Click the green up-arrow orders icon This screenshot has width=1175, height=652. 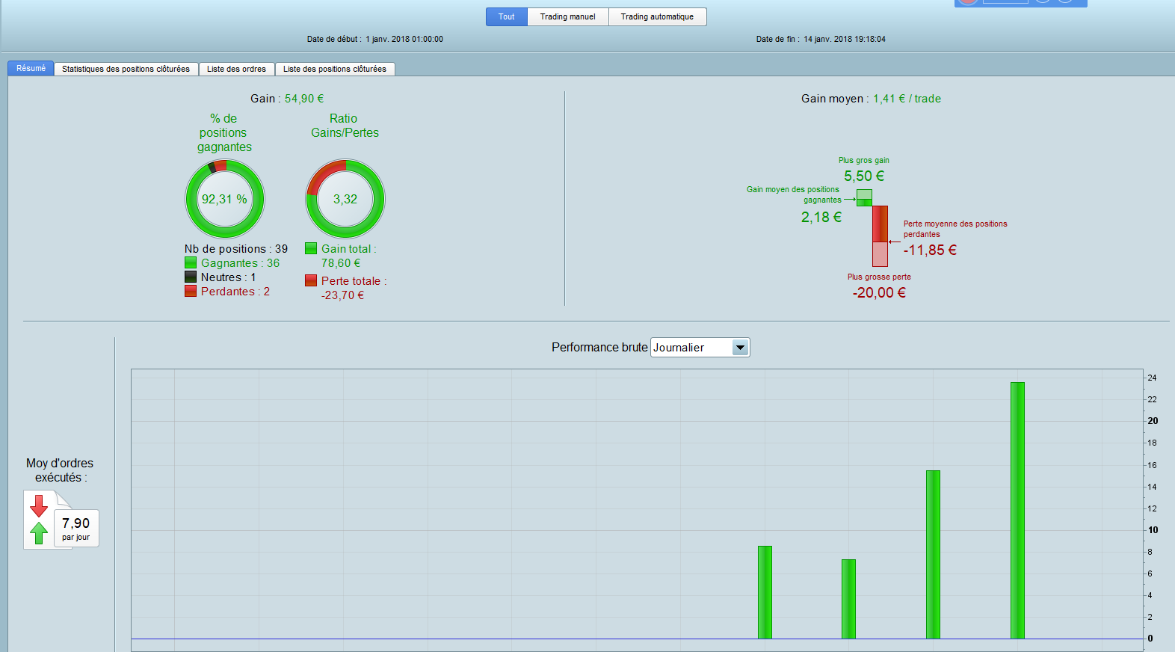[39, 532]
